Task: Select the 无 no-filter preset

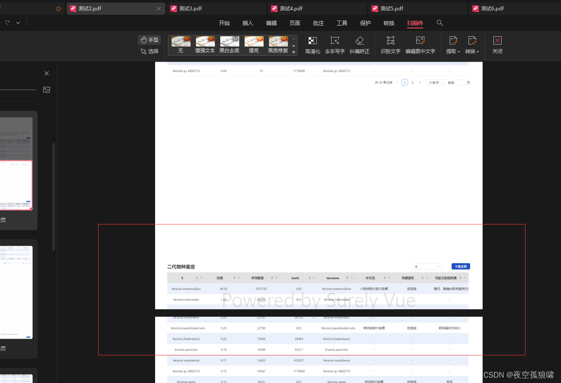Action: click(181, 45)
